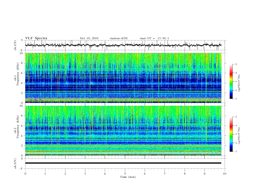The image size is (253, 195).
Task: Click the "-3" tick on ch.1 color bar
Action: pos(235,64)
